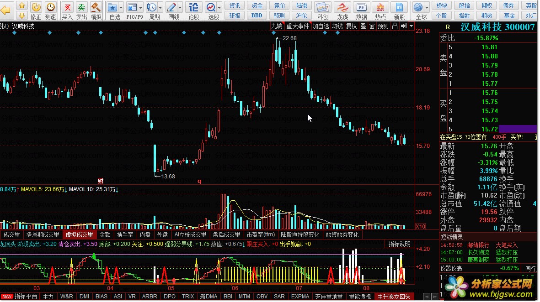Click the 邮储银行 大笔买入 alert row
This screenshot has width=540, height=302.
coord(479,245)
